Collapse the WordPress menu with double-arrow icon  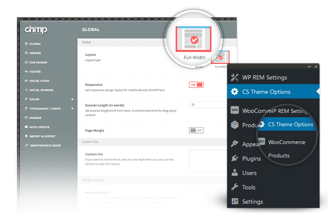tap(309, 67)
